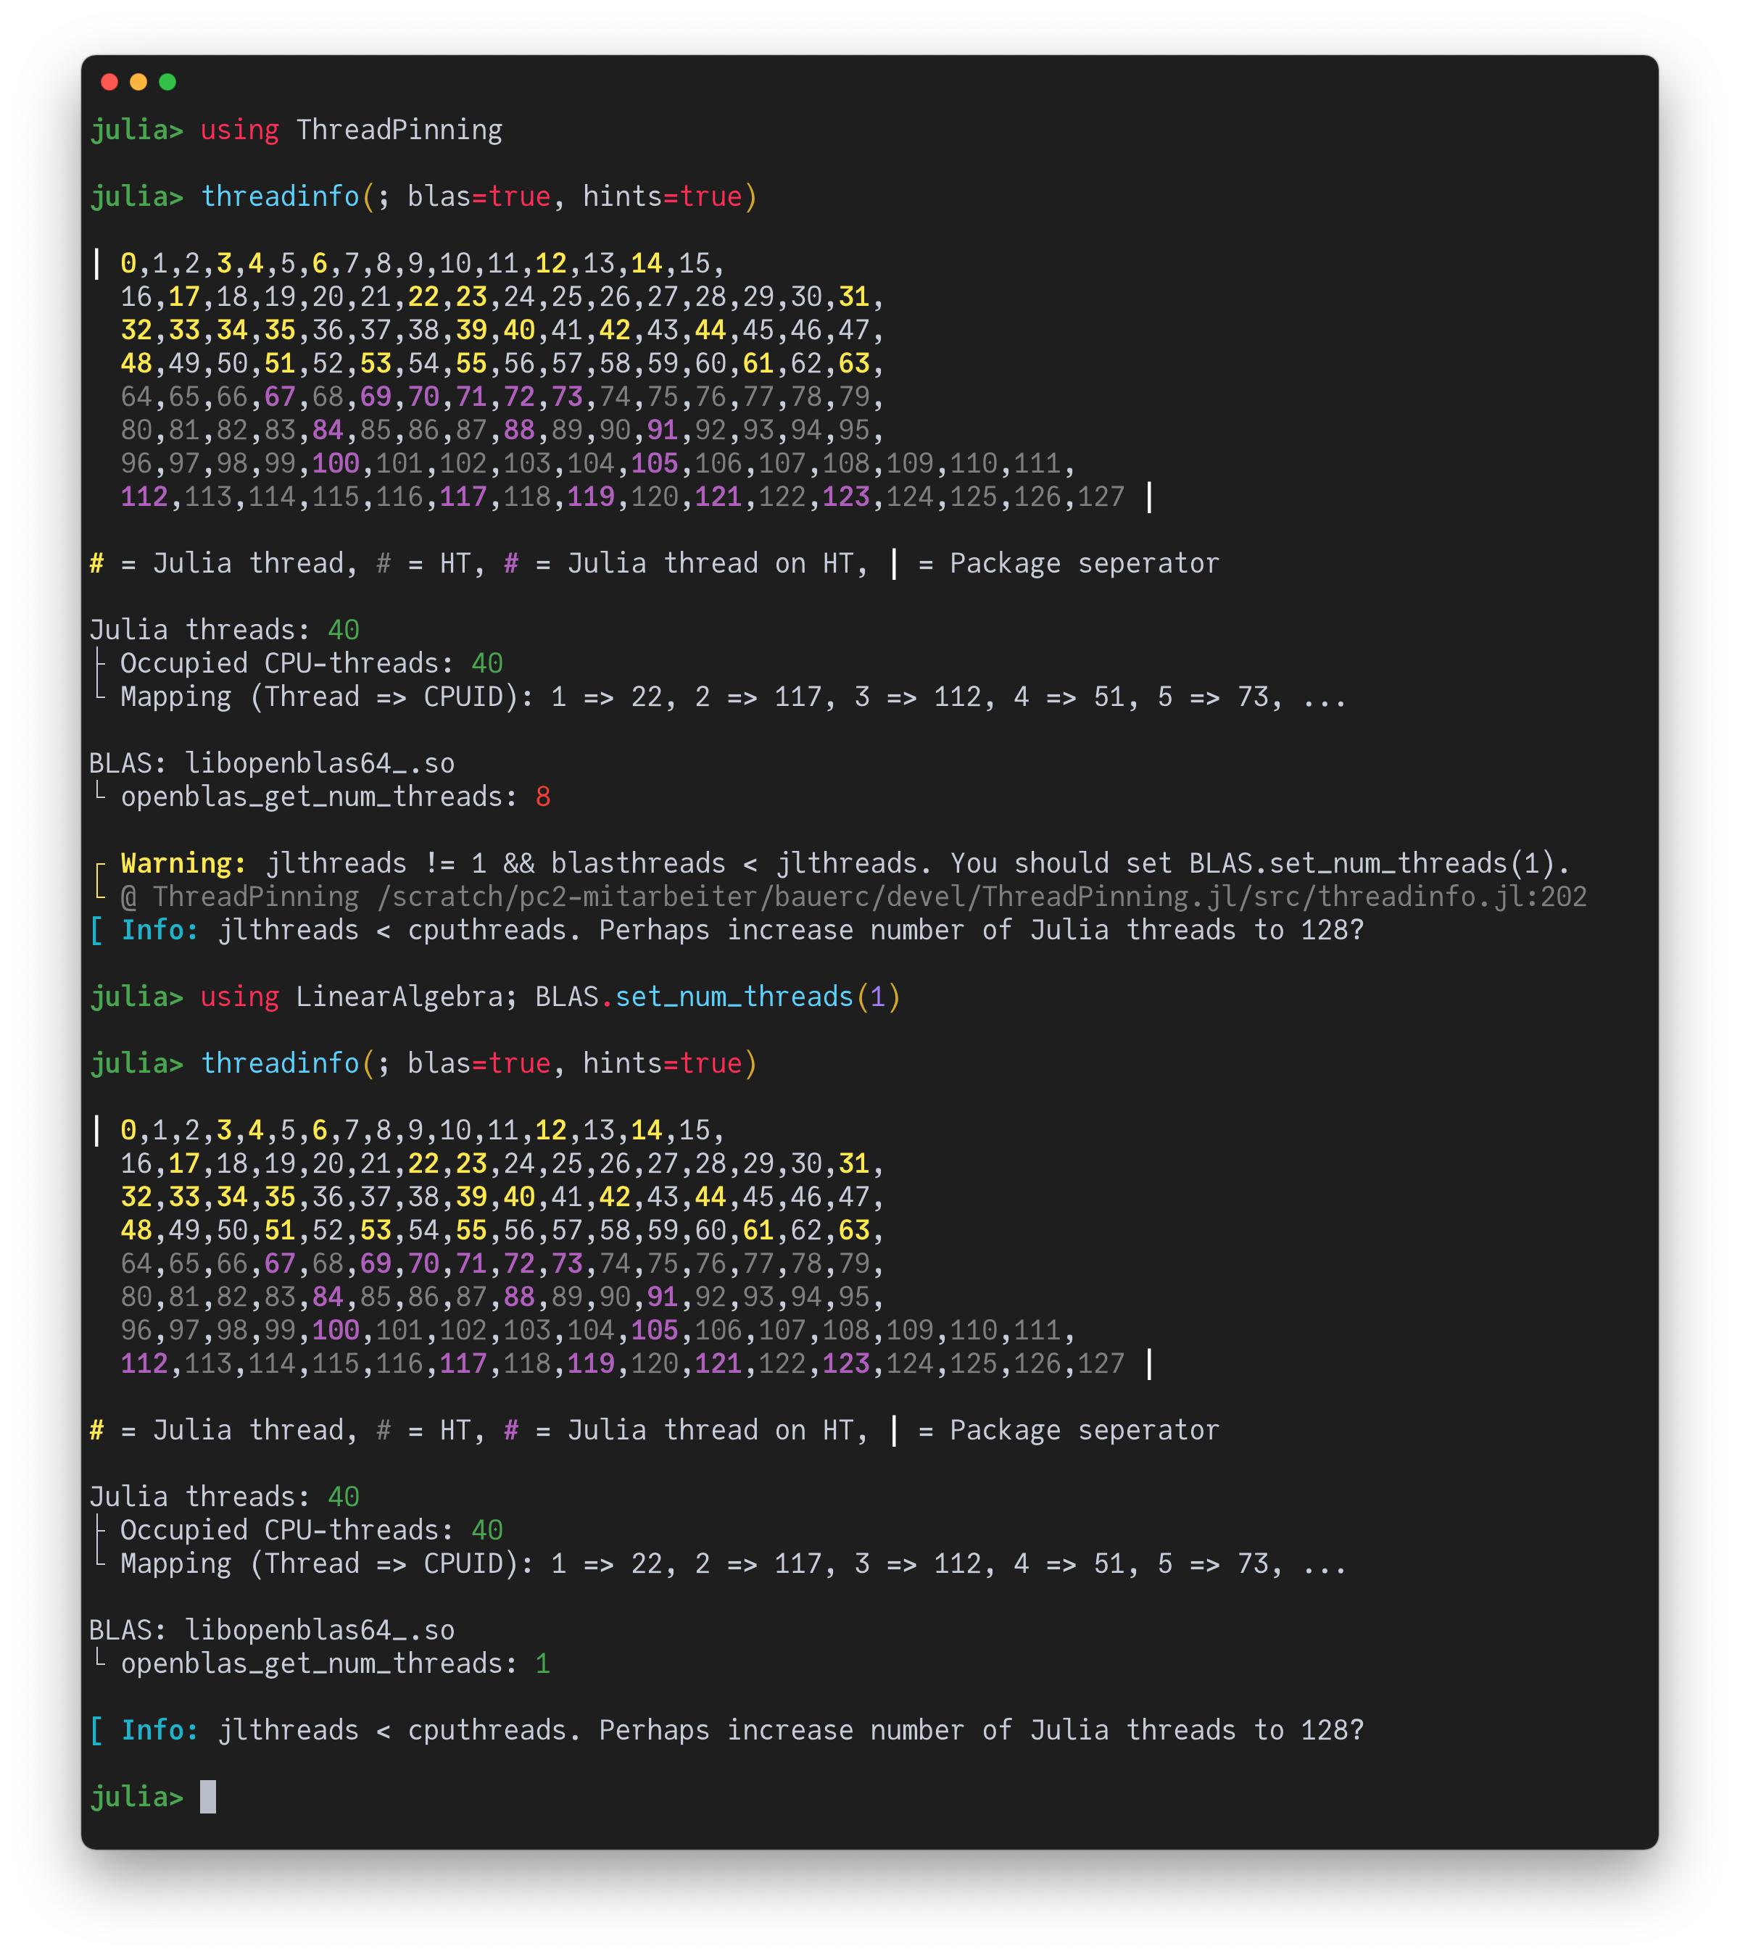Screen dimensions: 1740x1957
Task: Close the terminal with the red button
Action: click(x=109, y=83)
